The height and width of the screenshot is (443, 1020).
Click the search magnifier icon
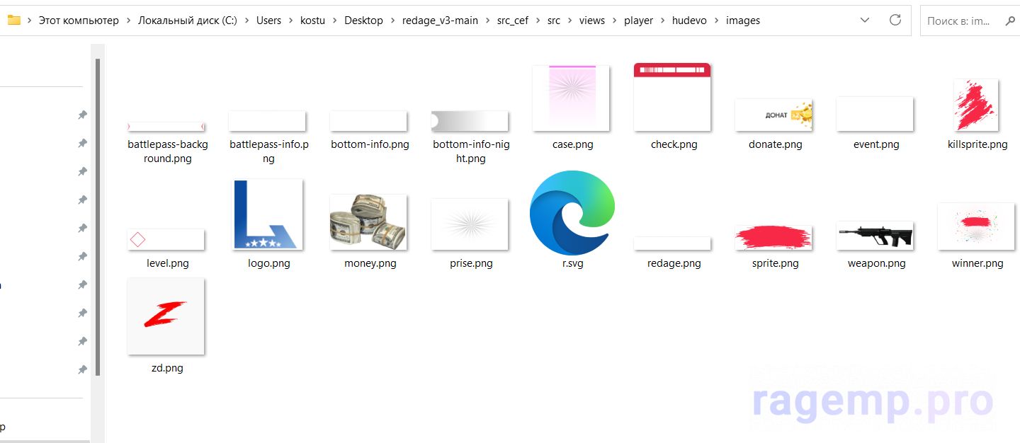pos(1010,21)
